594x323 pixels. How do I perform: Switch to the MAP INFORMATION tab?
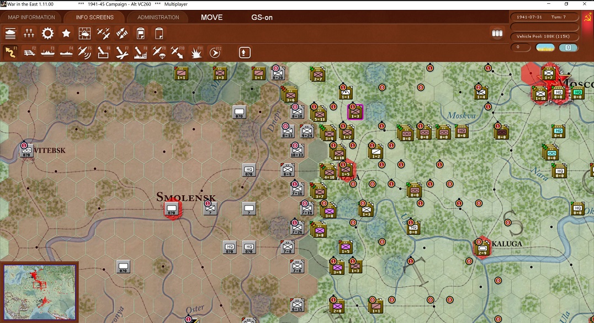[31, 18]
